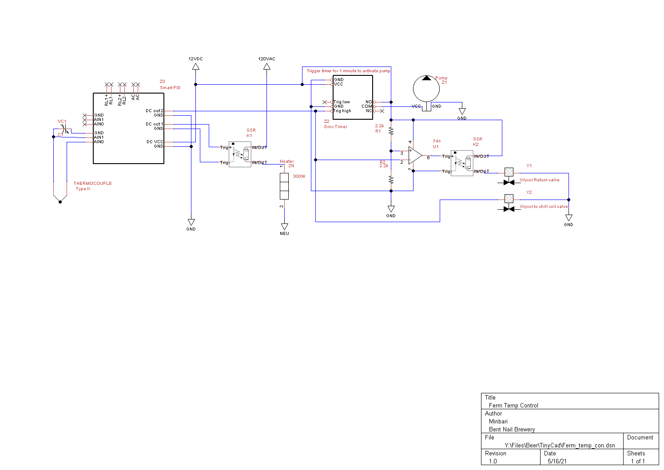The image size is (664, 470).
Task: Select the Smart PID Z3 block
Action: pyautogui.click(x=128, y=129)
